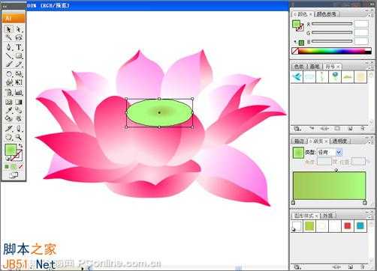Click gradient fill preview swatch
The image size is (377, 271).
click(x=298, y=153)
